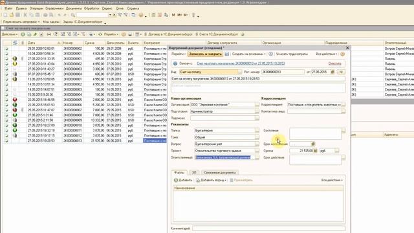414x233 pixels.
Task: Open the Подготовил field selector
Action: click(257, 111)
